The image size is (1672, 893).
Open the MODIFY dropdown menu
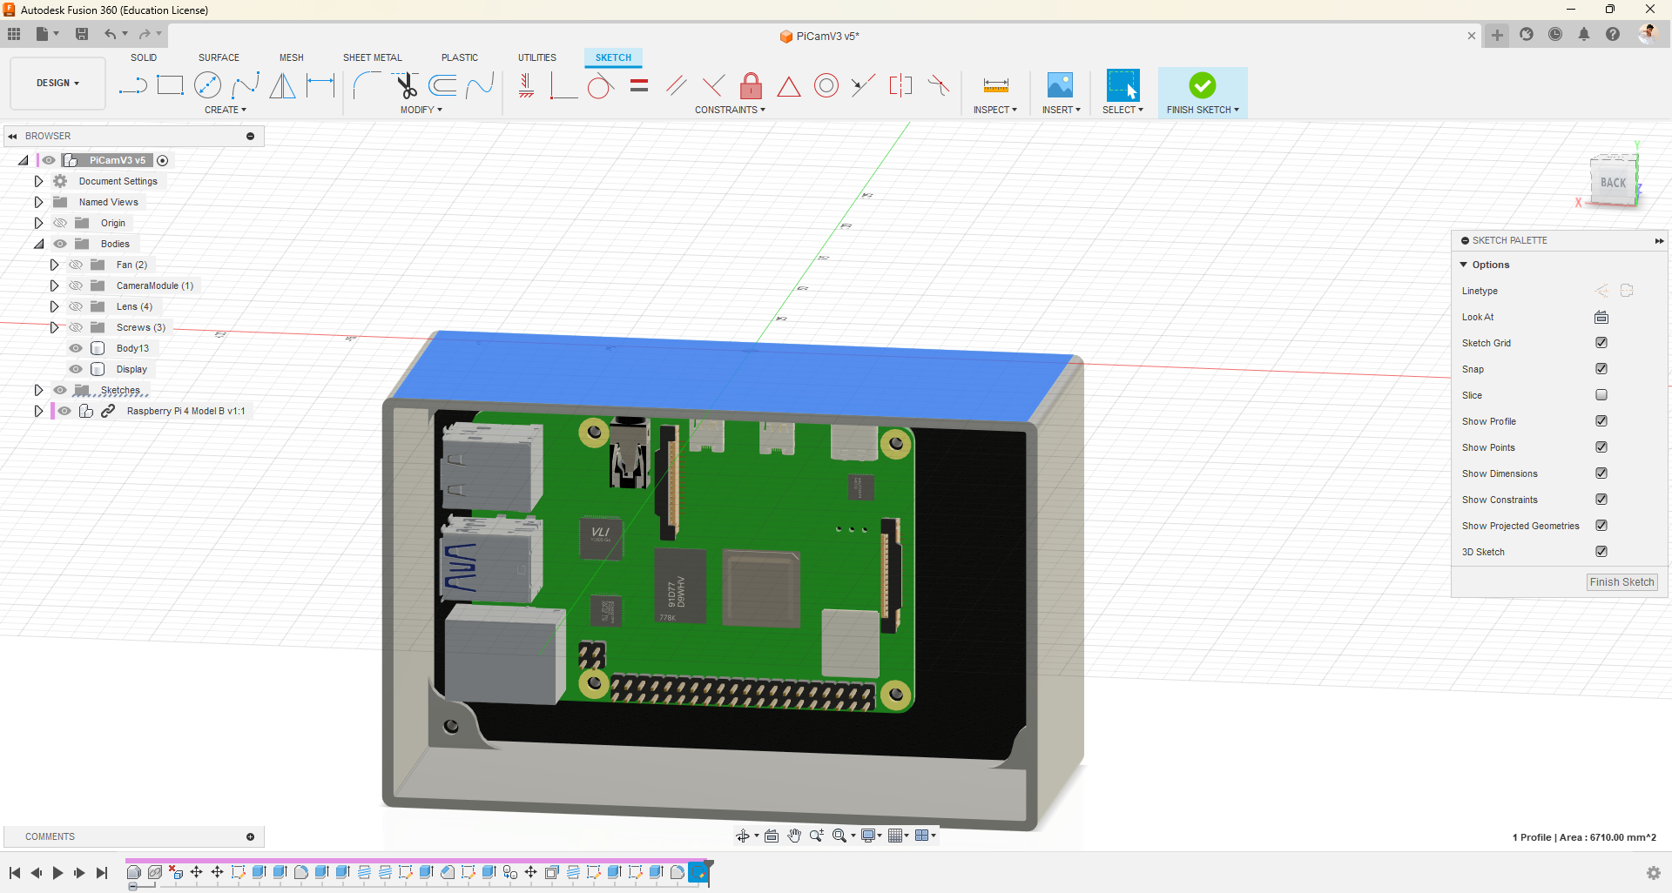pos(421,110)
